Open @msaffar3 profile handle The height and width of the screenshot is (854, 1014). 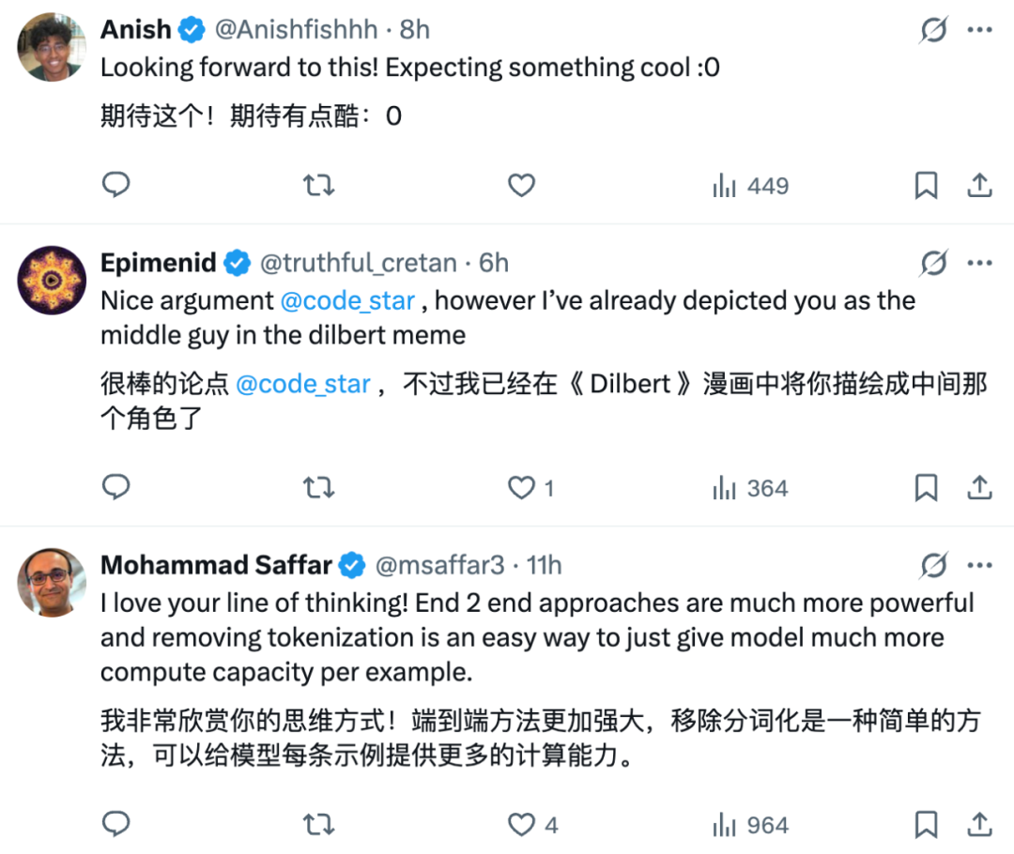[439, 565]
